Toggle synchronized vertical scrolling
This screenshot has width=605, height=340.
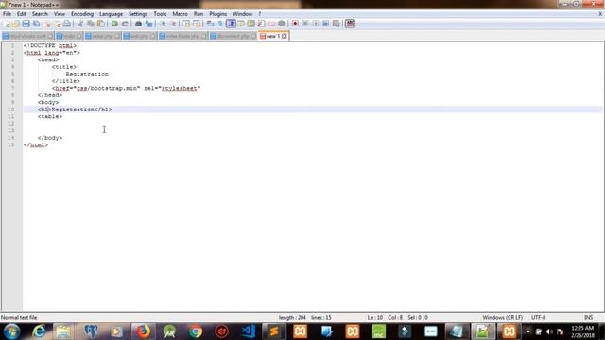tap(186, 24)
